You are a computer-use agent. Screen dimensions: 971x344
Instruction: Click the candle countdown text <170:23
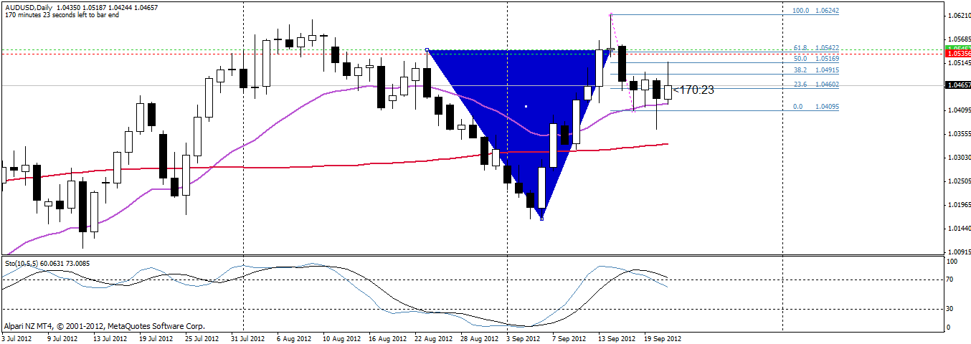pos(694,90)
